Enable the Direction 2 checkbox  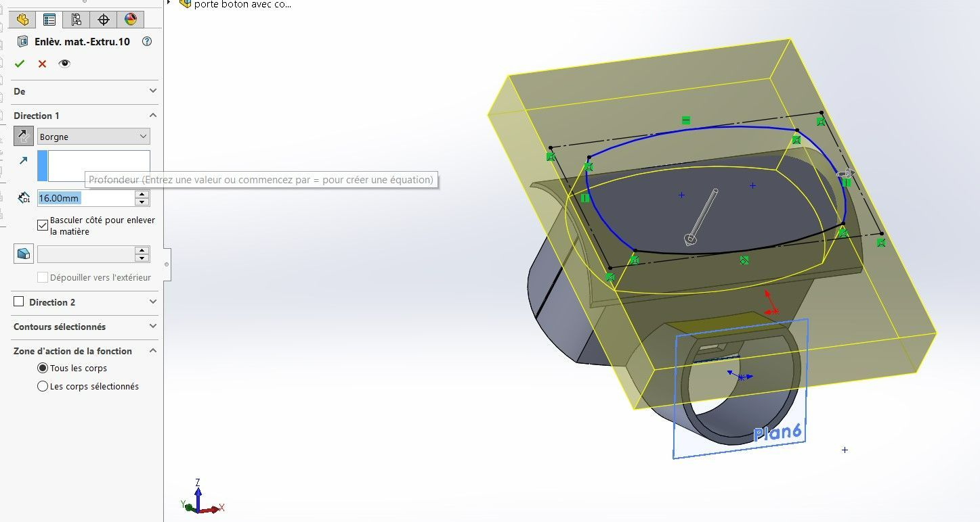coord(19,302)
